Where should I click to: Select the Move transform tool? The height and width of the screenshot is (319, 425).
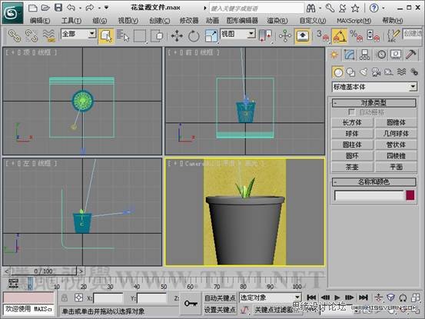pos(177,36)
